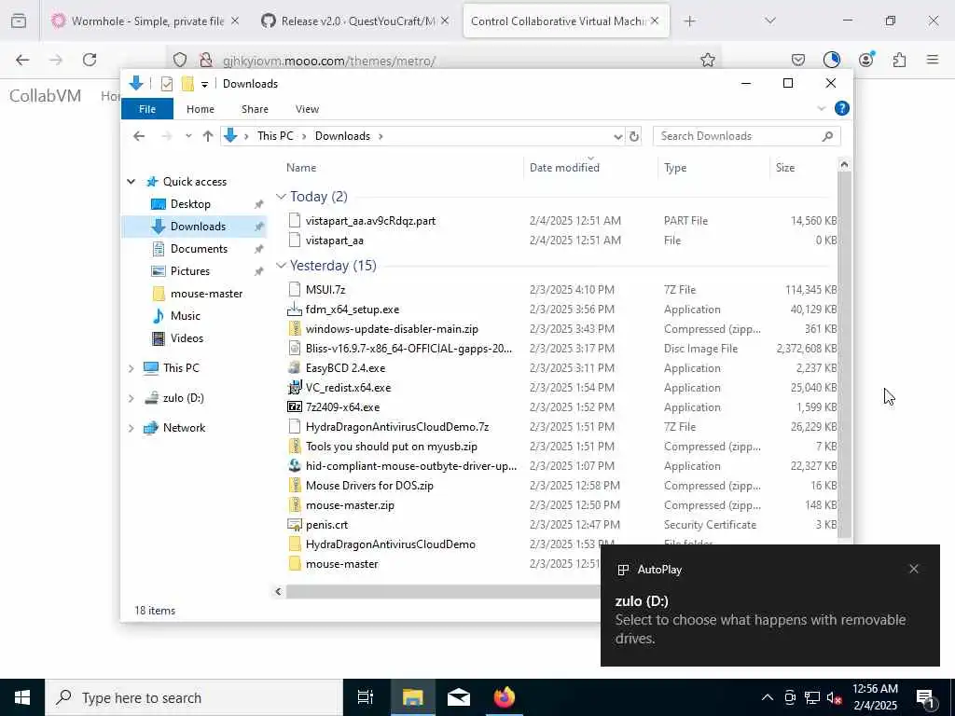Open the File ribbon tab

[x=147, y=109]
